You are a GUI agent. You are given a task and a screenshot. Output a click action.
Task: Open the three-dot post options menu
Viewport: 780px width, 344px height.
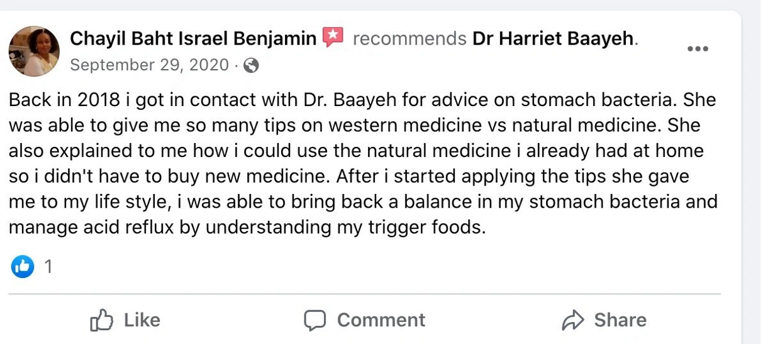698,49
